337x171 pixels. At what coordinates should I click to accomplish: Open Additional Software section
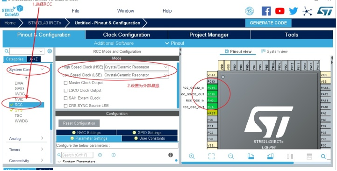pyautogui.click(x=114, y=43)
